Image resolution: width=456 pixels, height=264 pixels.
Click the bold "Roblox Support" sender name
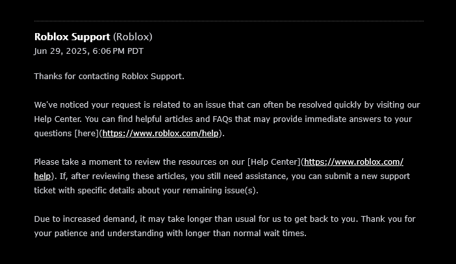pos(72,37)
